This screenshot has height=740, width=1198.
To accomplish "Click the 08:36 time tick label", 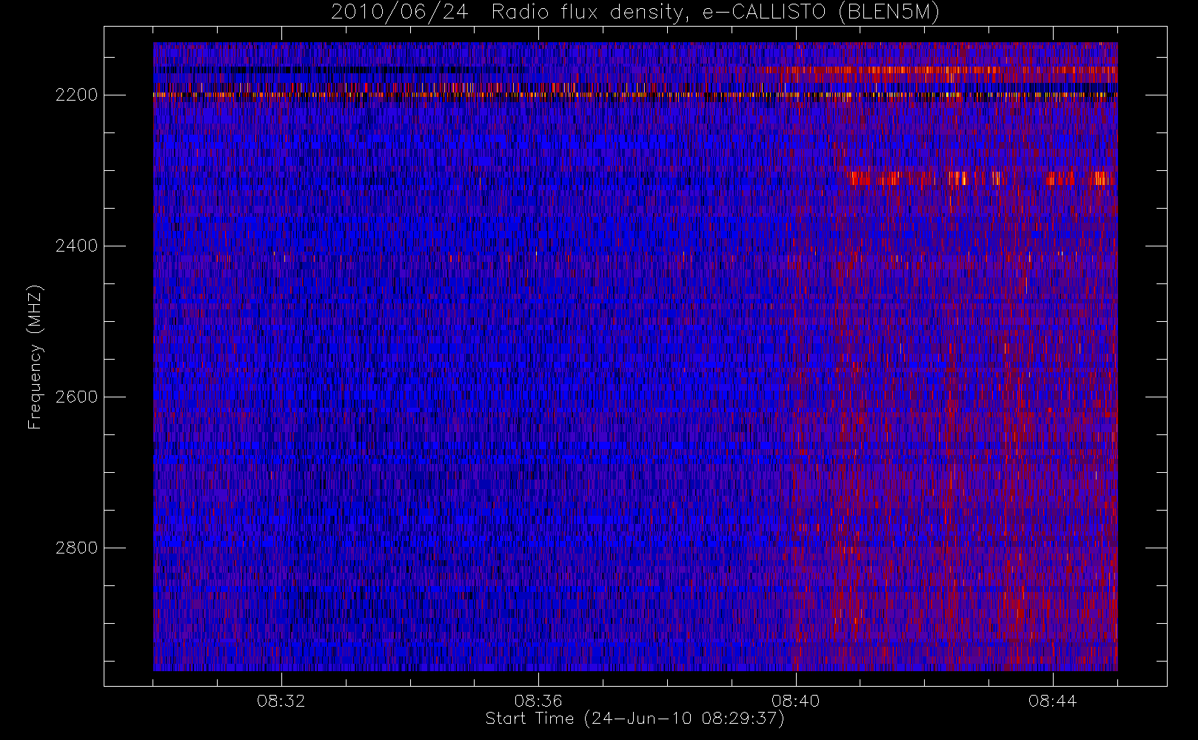I will click(x=538, y=701).
